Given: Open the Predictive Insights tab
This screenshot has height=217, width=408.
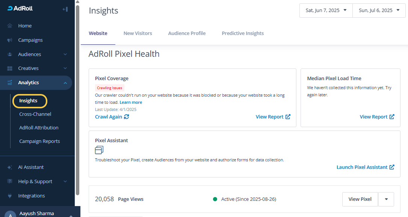Looking at the screenshot, I should (243, 33).
